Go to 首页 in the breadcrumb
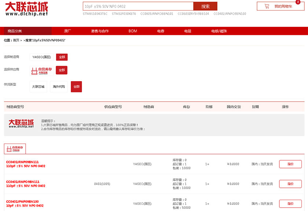308x211 pixels. click(x=16, y=40)
